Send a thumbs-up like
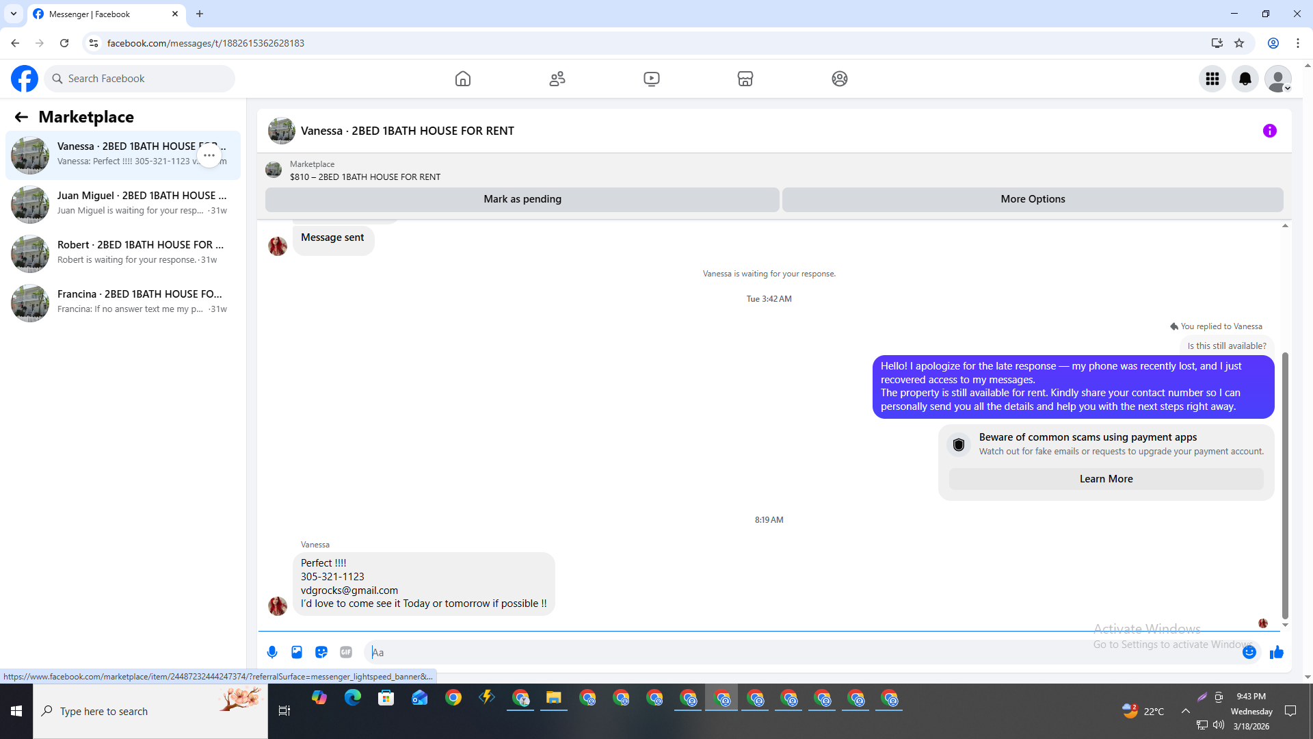1313x739 pixels. point(1276,652)
